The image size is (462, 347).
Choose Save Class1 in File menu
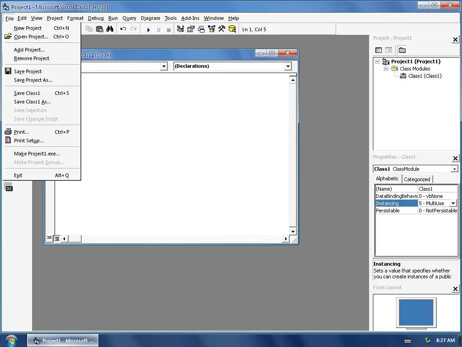(x=41, y=93)
